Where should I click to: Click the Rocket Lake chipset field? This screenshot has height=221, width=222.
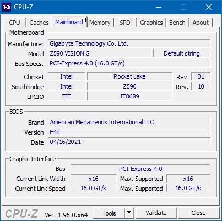tap(129, 76)
